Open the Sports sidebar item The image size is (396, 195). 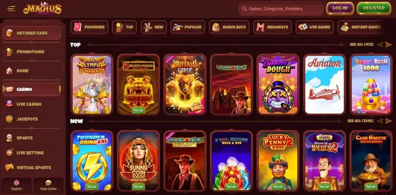(32, 138)
